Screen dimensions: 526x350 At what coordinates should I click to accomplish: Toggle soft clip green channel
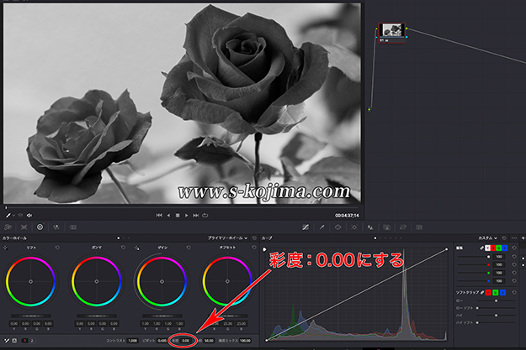click(496, 292)
